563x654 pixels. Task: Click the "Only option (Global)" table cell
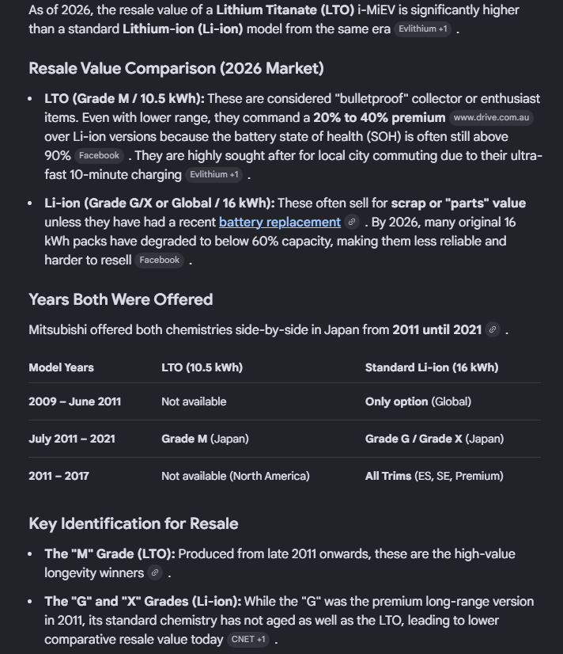tap(418, 401)
